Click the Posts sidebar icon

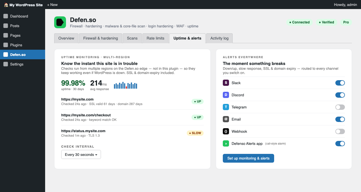6,26
